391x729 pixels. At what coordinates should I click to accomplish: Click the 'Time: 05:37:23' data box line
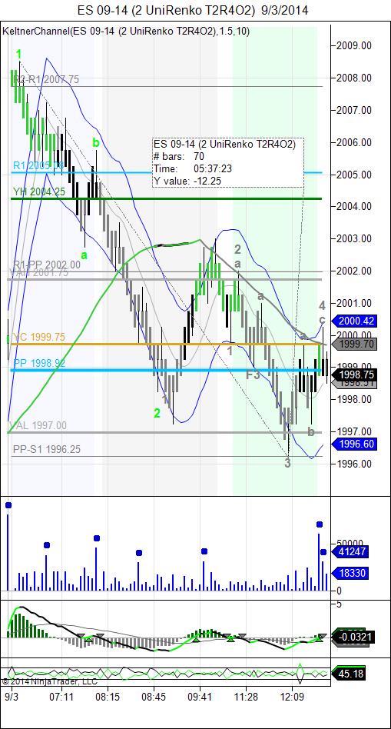point(193,168)
